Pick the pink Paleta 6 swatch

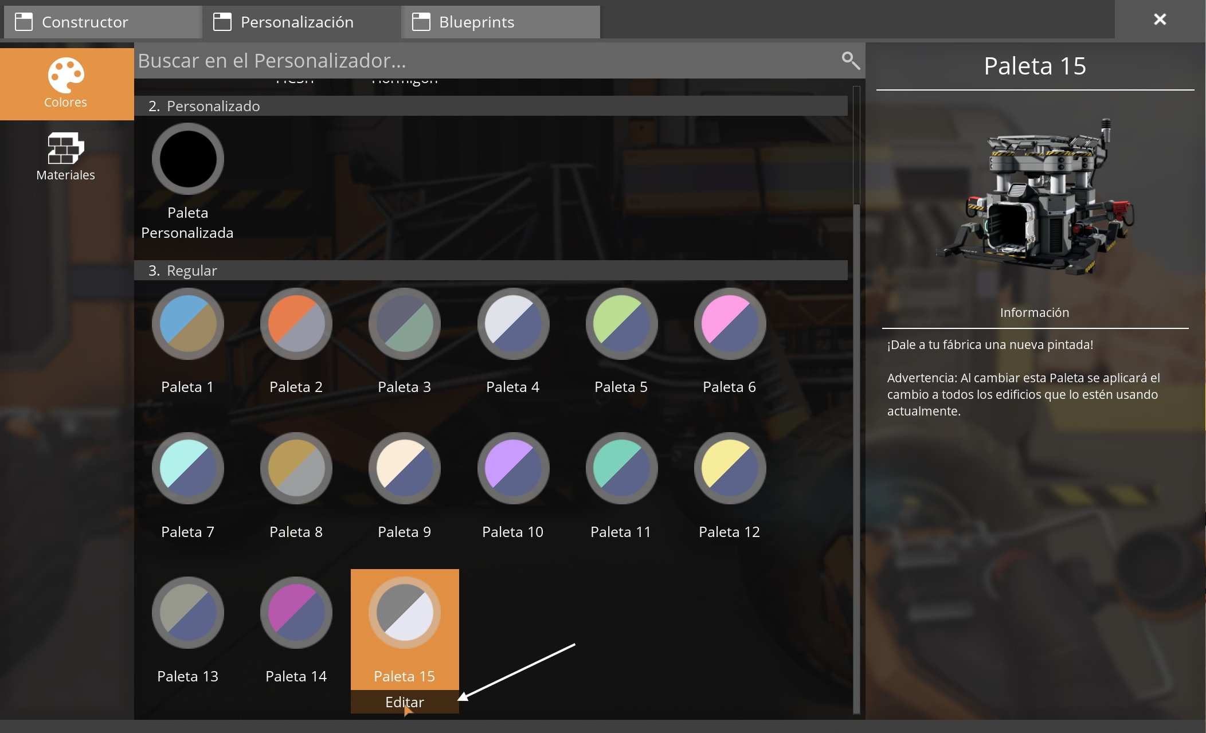(x=729, y=324)
